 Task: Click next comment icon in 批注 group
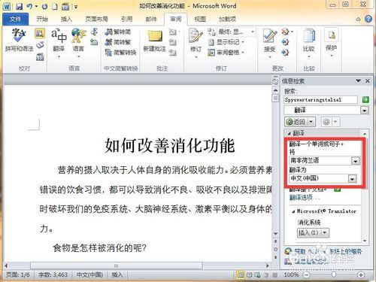173,53
